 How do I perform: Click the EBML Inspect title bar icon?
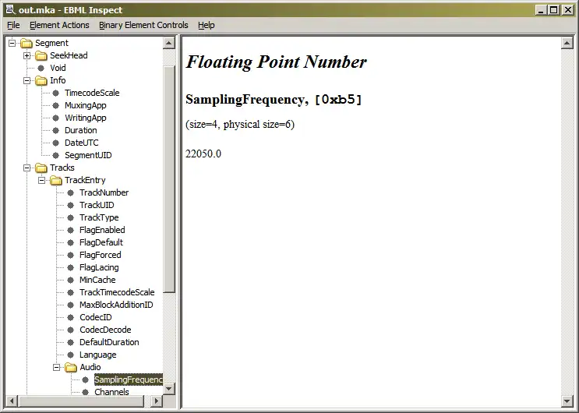pos(10,10)
